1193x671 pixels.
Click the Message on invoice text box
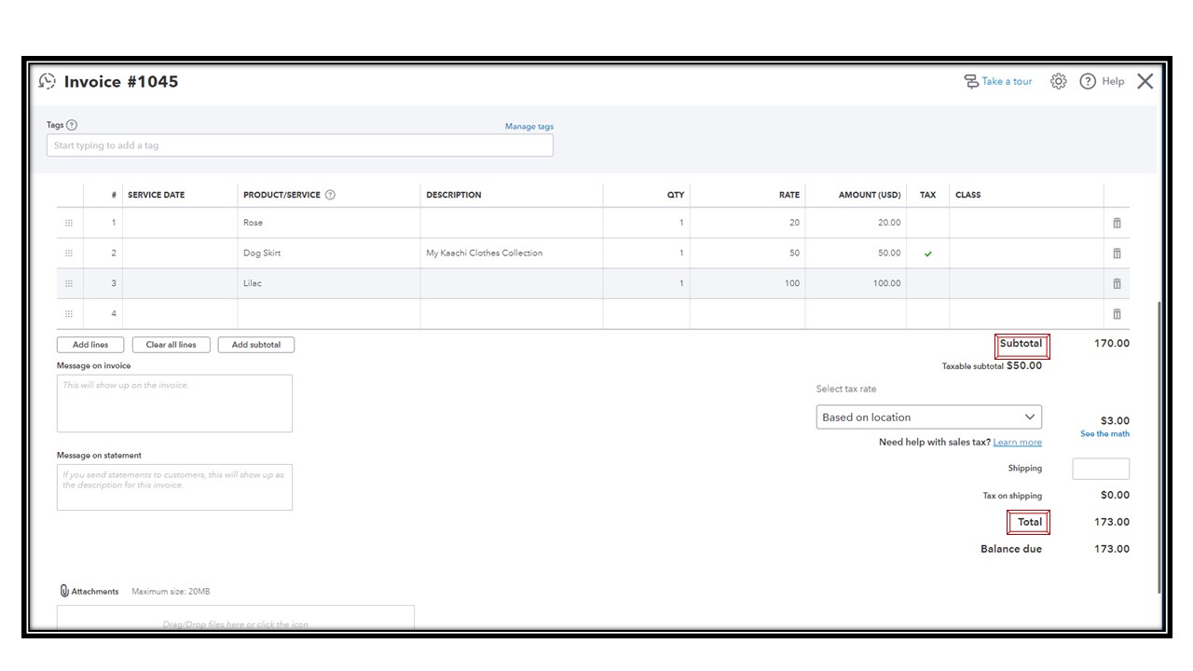(174, 404)
